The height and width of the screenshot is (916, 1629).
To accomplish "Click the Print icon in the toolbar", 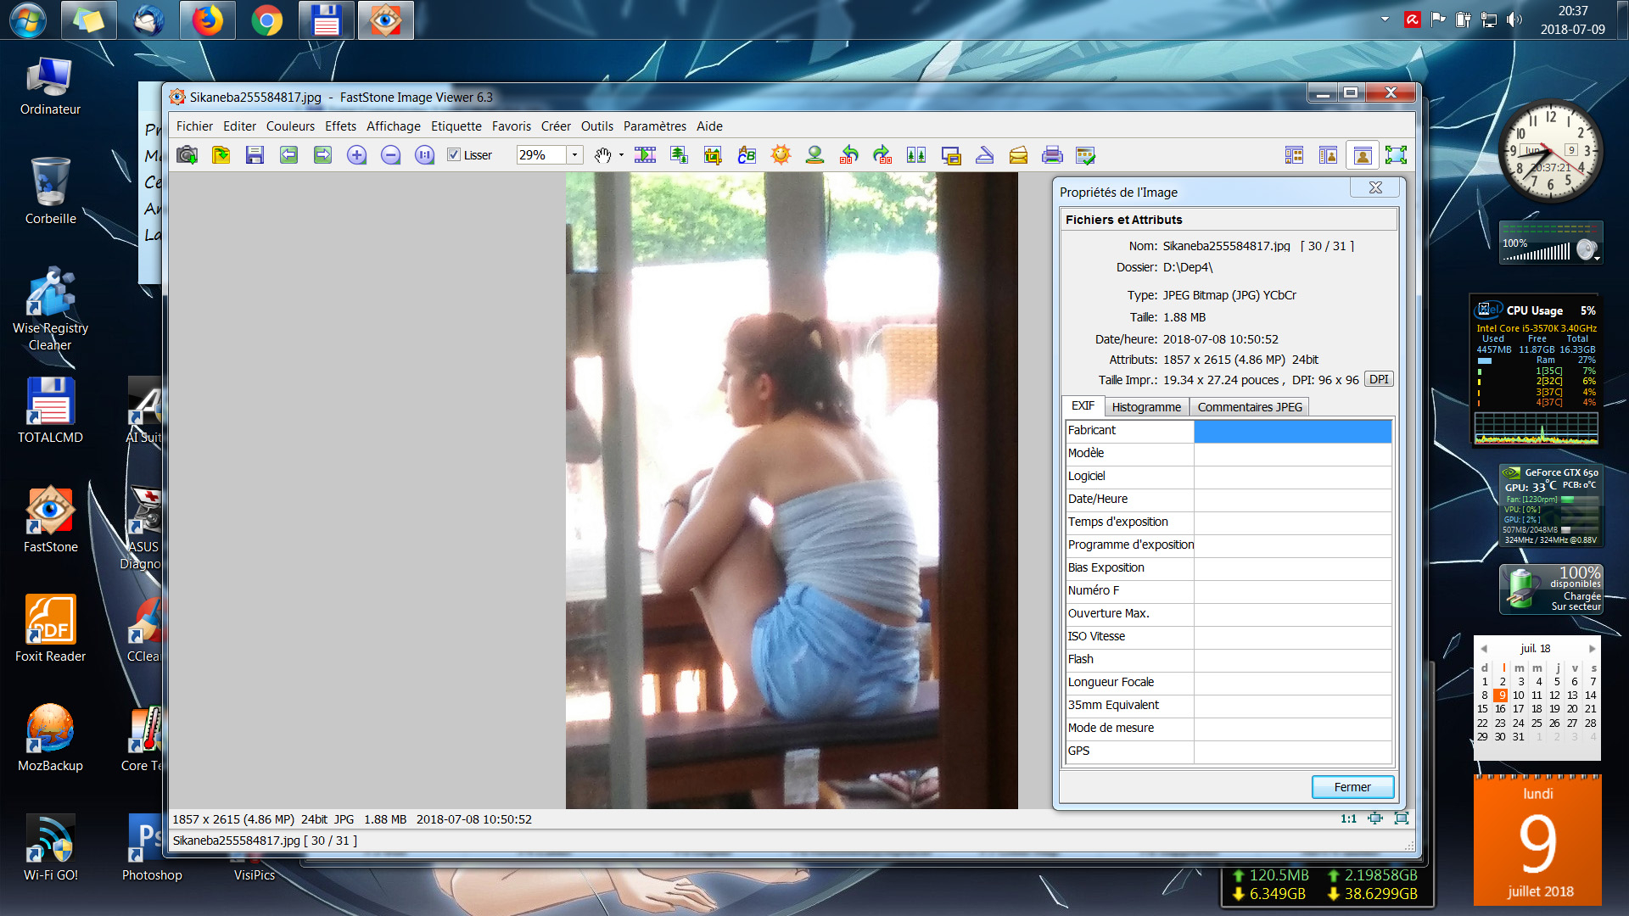I will [1052, 155].
